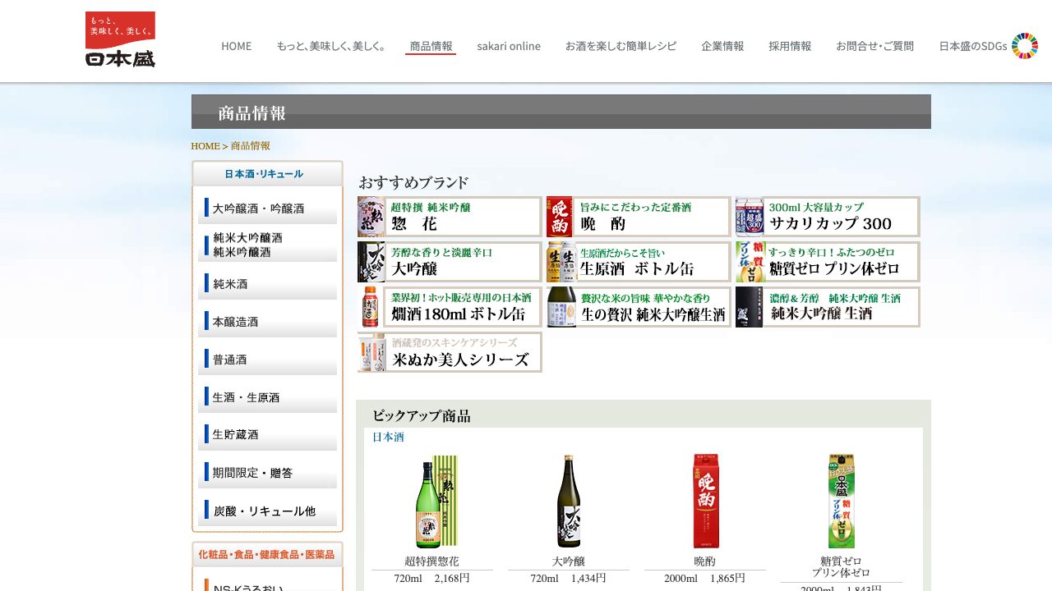Open the サカリカップ 300 brand banner
Screen dimensions: 1052x591
pos(828,217)
